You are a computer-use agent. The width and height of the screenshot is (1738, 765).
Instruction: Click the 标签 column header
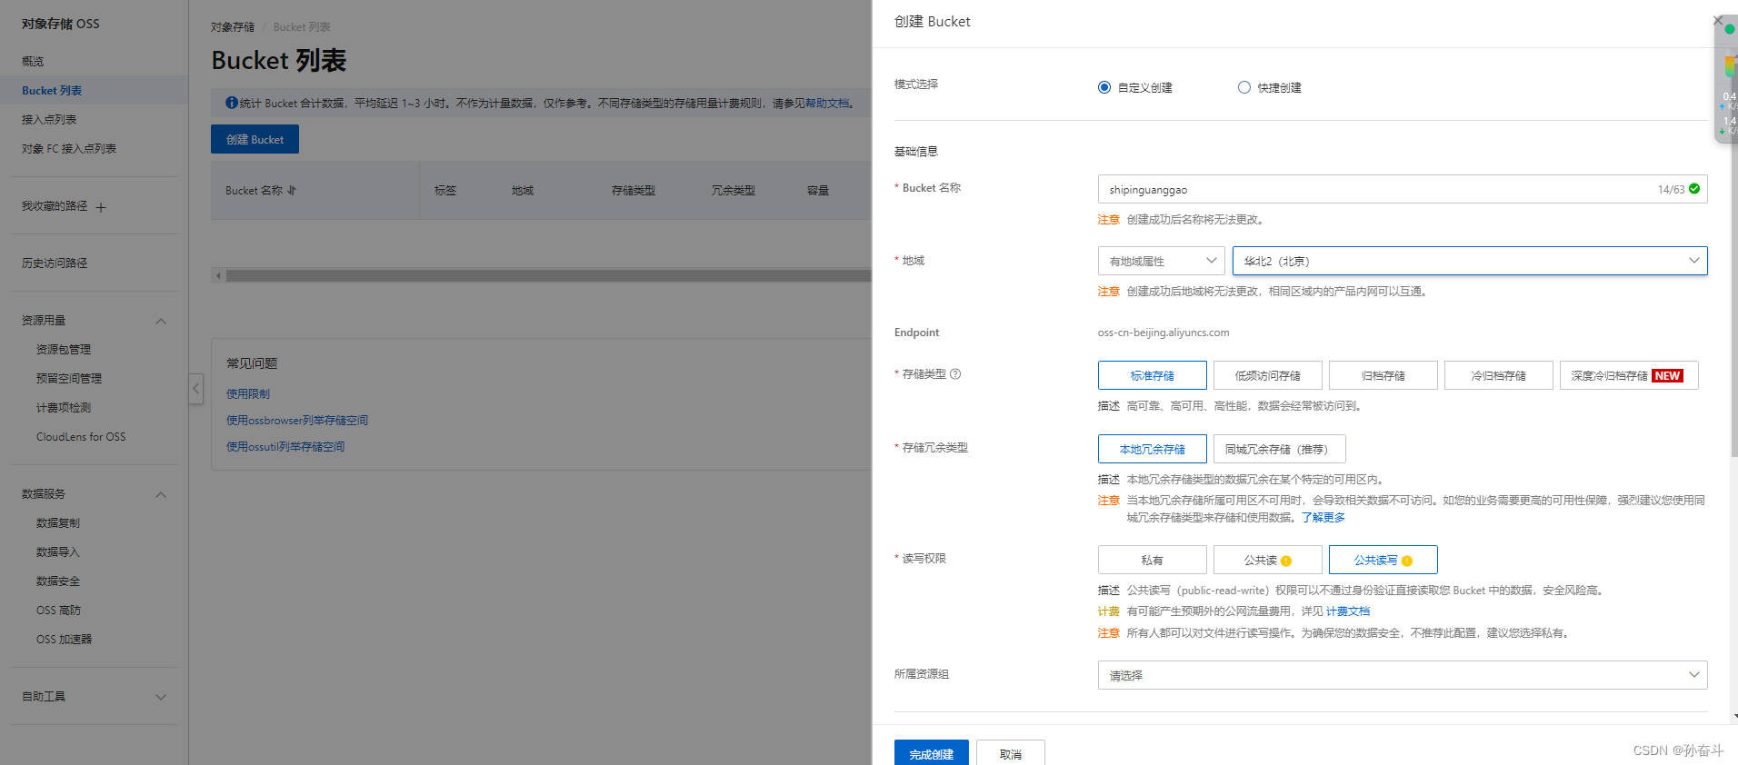tap(445, 191)
